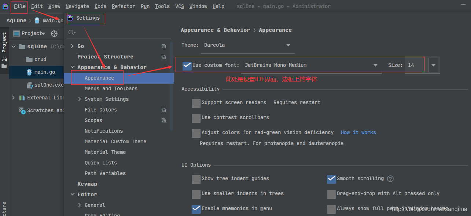
Task: Expand the General node under Editor
Action: tap(80, 205)
